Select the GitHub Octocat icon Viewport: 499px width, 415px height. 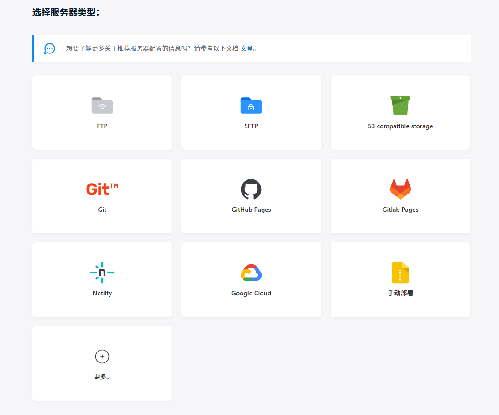click(x=251, y=189)
